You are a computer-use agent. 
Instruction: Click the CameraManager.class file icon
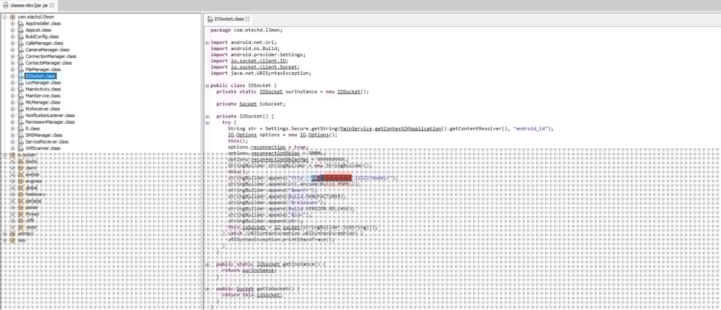21,50
